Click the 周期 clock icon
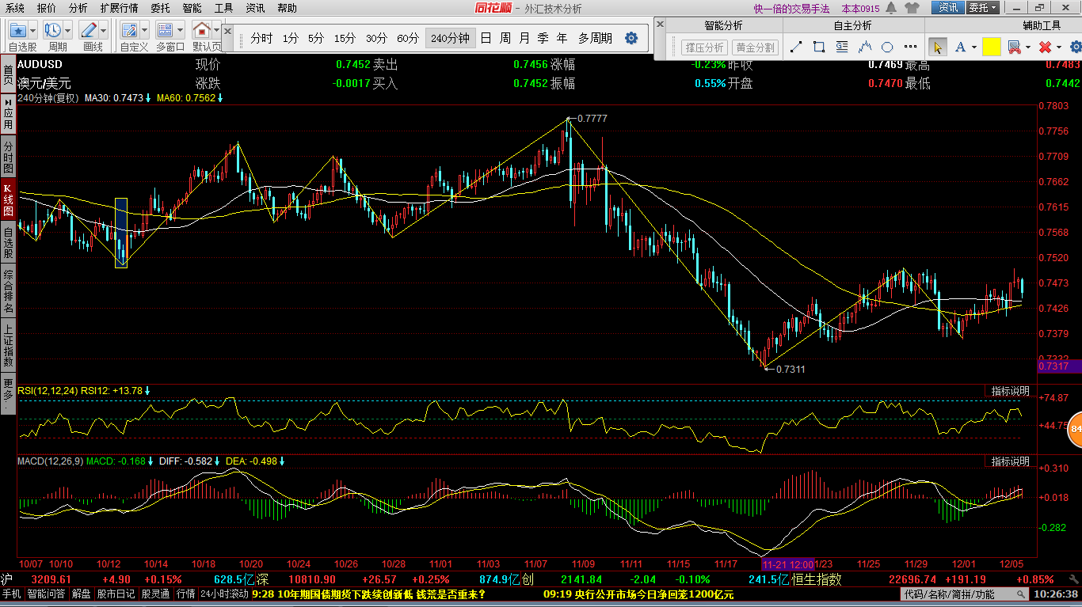 point(53,31)
